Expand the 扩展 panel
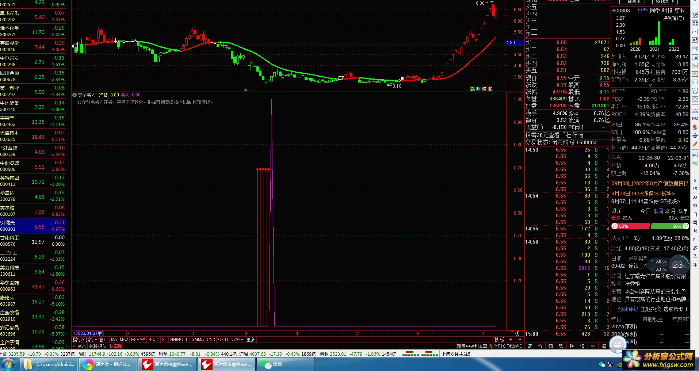The height and width of the screenshot is (371, 699). [x=79, y=346]
